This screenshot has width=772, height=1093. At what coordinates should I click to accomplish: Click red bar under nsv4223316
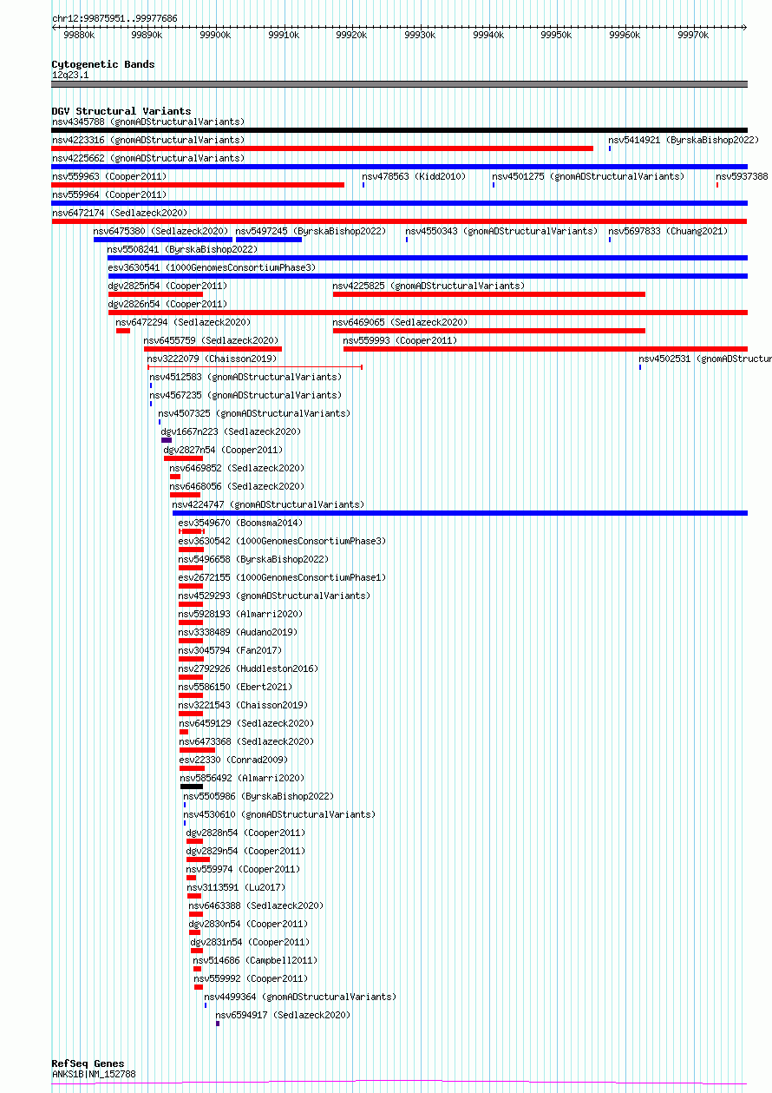pos(323,148)
